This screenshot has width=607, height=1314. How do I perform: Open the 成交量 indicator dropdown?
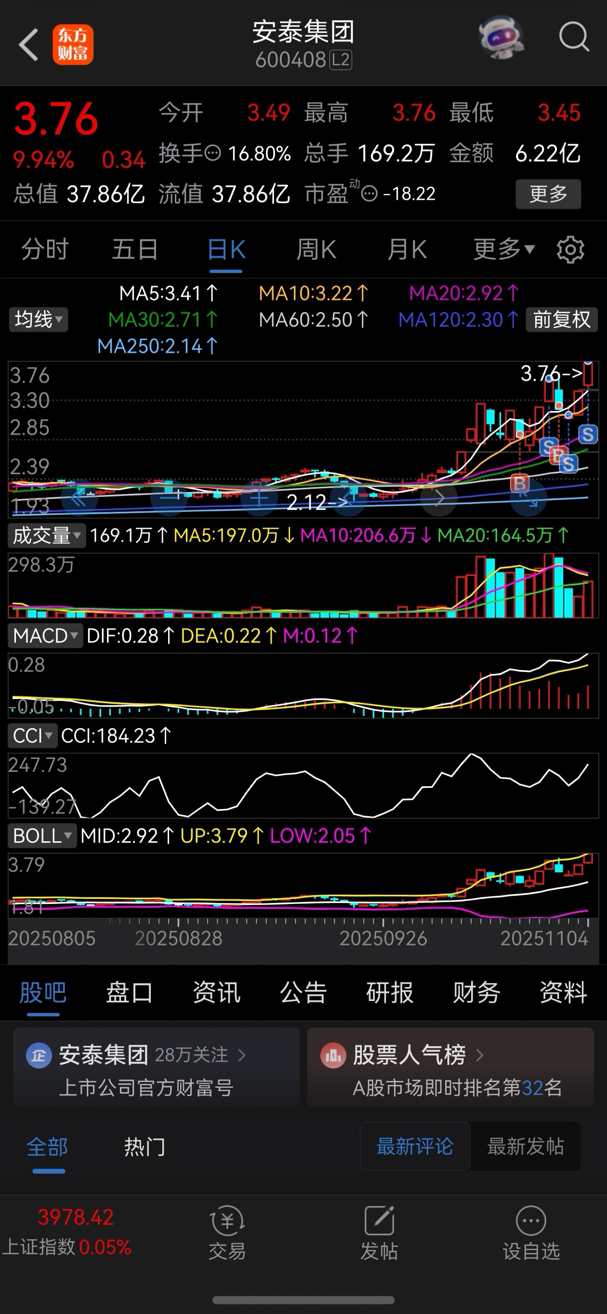pos(47,535)
